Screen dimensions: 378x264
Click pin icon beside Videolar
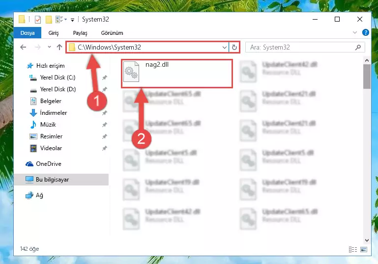(x=104, y=148)
